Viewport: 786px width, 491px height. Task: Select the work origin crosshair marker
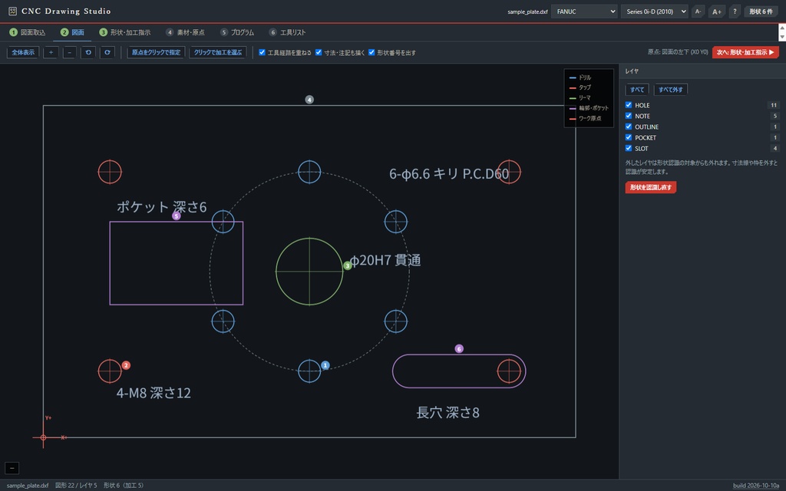click(44, 437)
